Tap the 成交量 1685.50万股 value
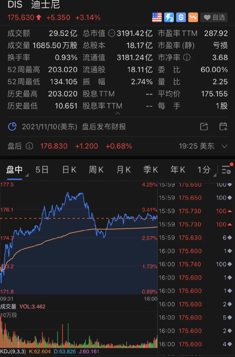This screenshot has width=235, height=357. 55,46
